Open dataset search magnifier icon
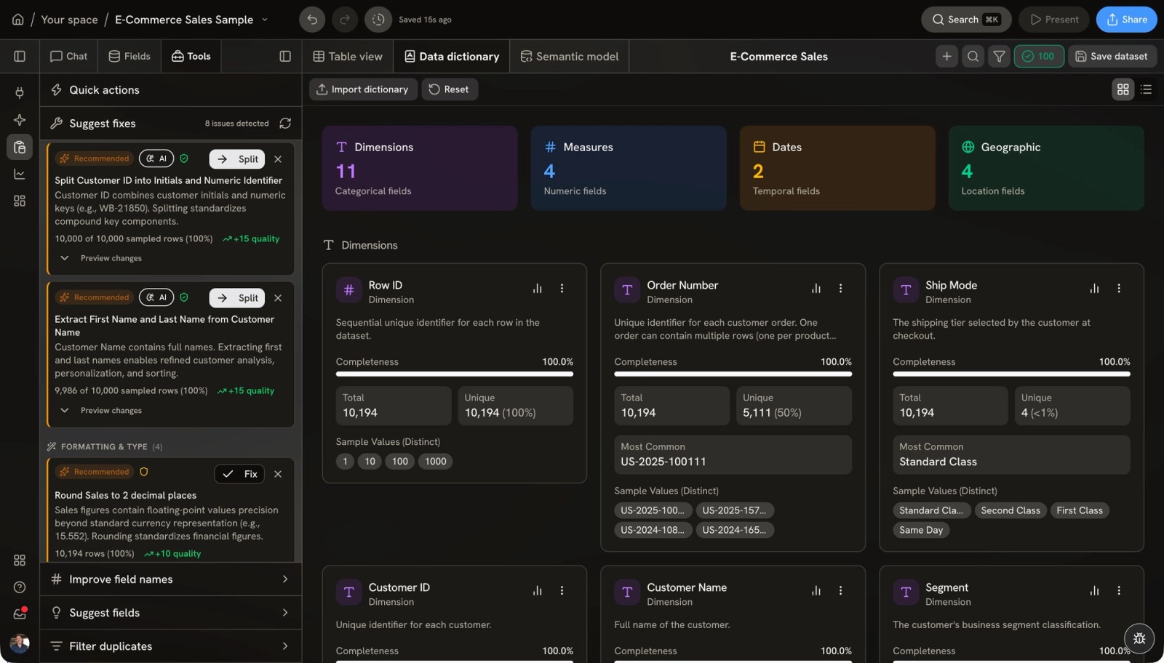Viewport: 1164px width, 663px height. point(973,56)
